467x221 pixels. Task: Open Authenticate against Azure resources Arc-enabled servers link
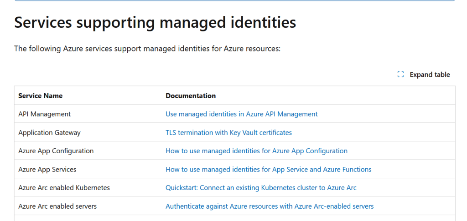[x=270, y=206]
